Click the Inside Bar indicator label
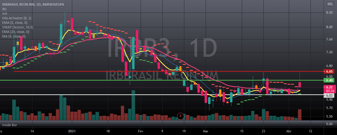The image size is (337, 135). pyautogui.click(x=9, y=125)
